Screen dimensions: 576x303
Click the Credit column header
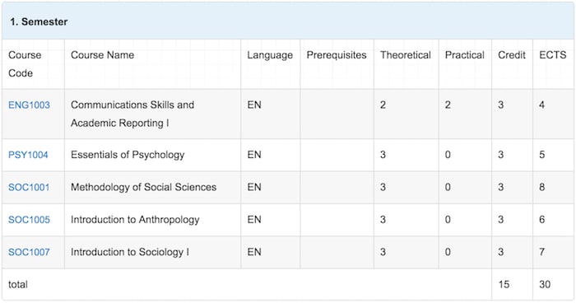coord(512,55)
